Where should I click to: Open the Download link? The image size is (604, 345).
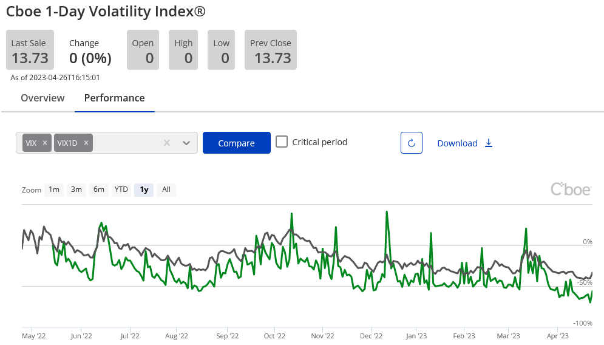pos(457,143)
